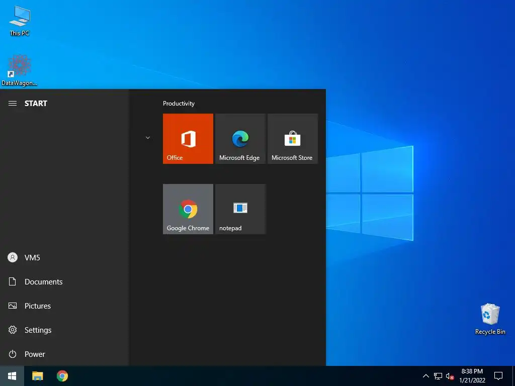Select the This PC desktop icon
The width and height of the screenshot is (515, 386).
point(20,21)
